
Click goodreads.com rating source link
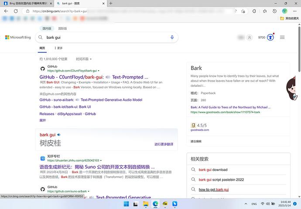coord(200,130)
